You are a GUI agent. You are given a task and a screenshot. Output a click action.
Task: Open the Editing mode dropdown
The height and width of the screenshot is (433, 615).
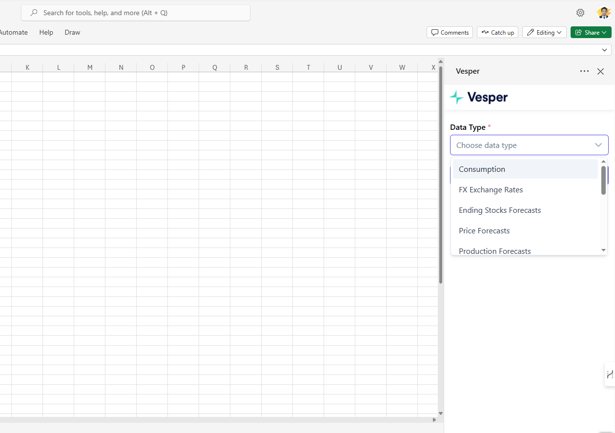[x=544, y=32]
